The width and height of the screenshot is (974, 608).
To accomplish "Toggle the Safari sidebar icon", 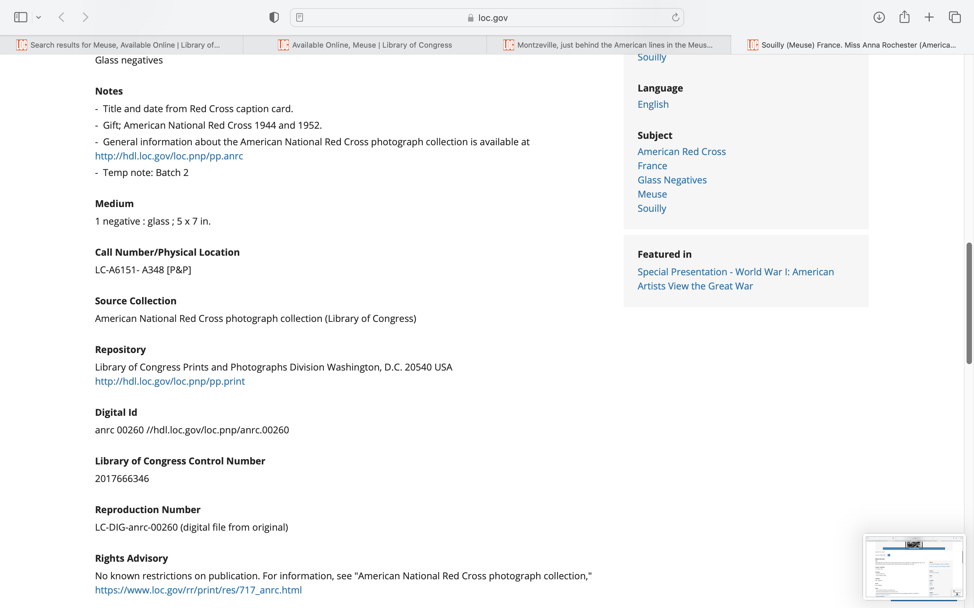I will tap(21, 17).
